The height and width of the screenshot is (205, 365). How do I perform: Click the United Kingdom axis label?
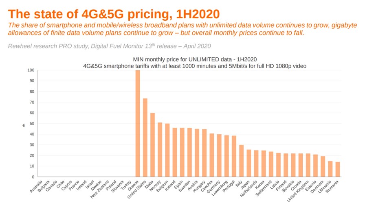(x=298, y=191)
